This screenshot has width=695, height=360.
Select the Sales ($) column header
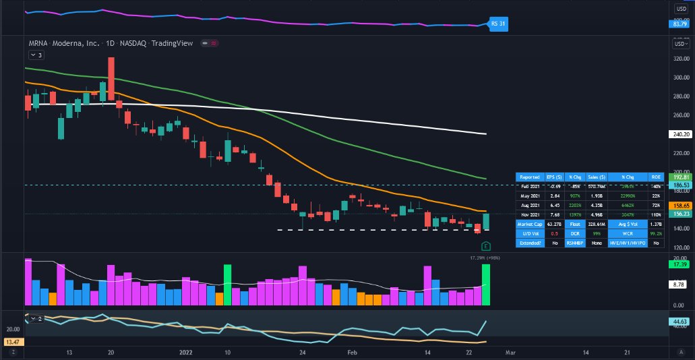coord(596,177)
